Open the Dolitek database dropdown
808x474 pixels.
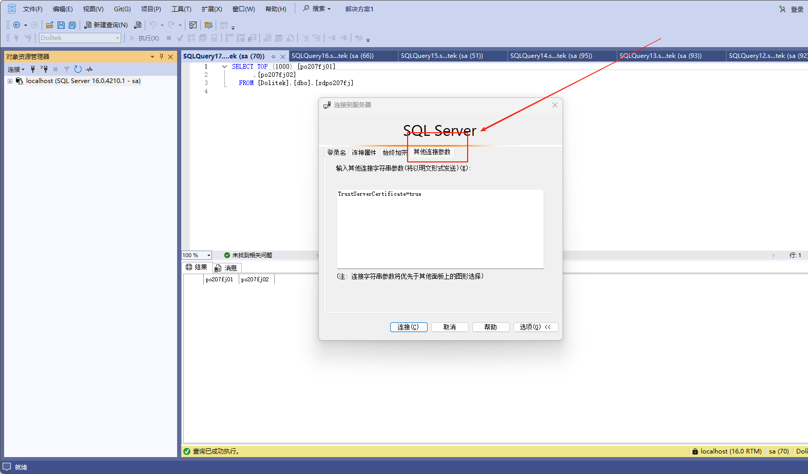point(118,38)
